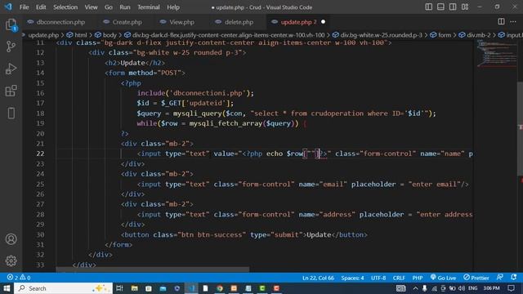Viewport: 523px width, 294px height.
Task: Click the horizontal editor scrollbar
Action: (x=153, y=269)
